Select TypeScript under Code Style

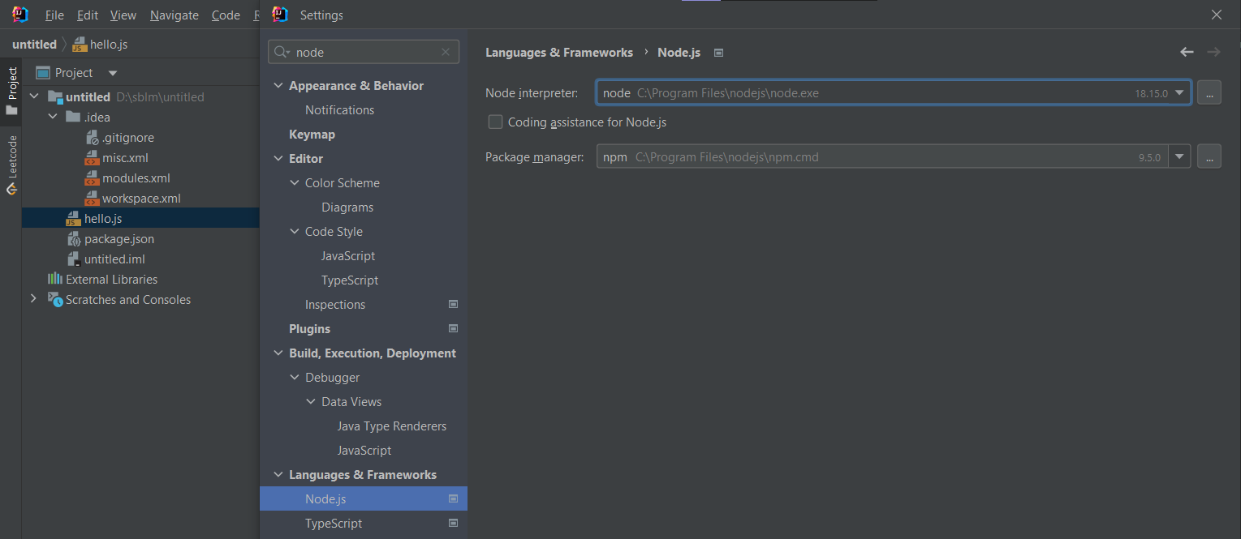click(x=350, y=280)
